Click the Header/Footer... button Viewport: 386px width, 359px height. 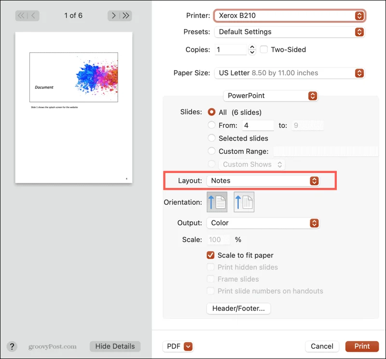(238, 308)
